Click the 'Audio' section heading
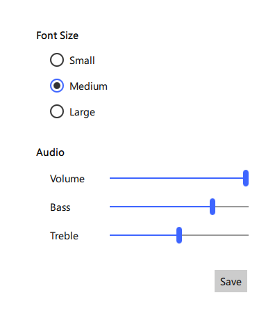 point(50,152)
